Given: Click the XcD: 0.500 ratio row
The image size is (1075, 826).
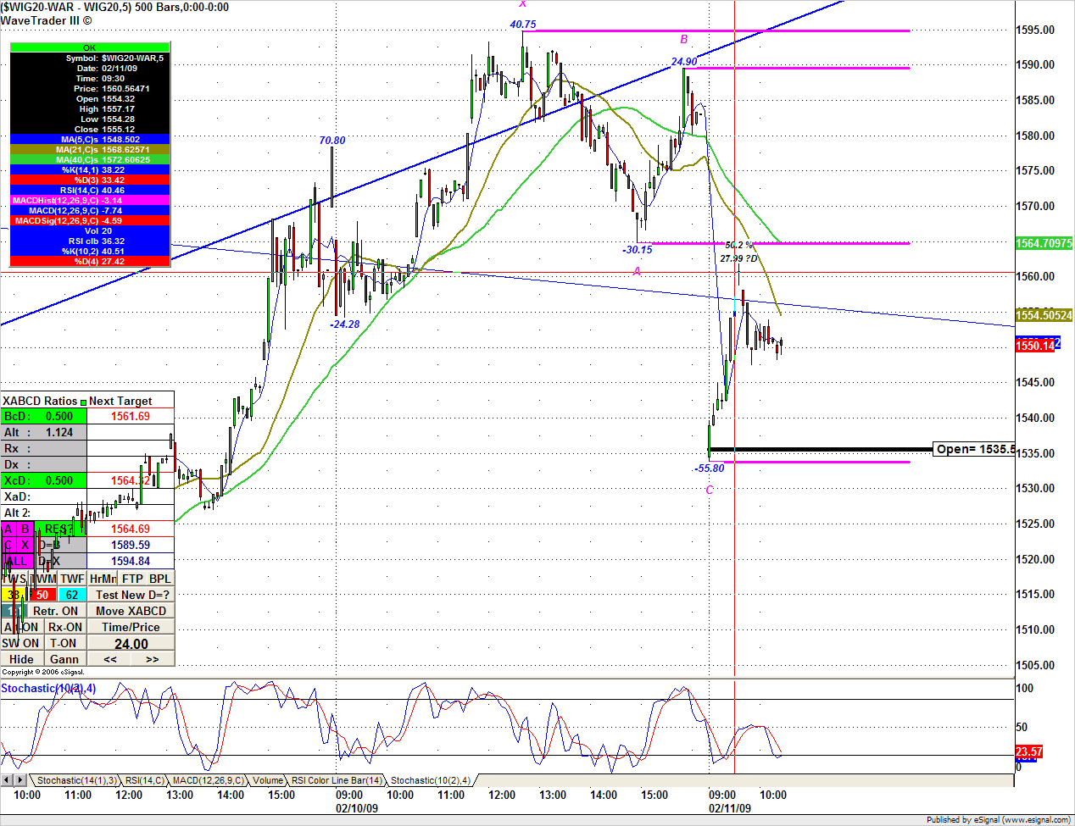Looking at the screenshot, I should (43, 480).
